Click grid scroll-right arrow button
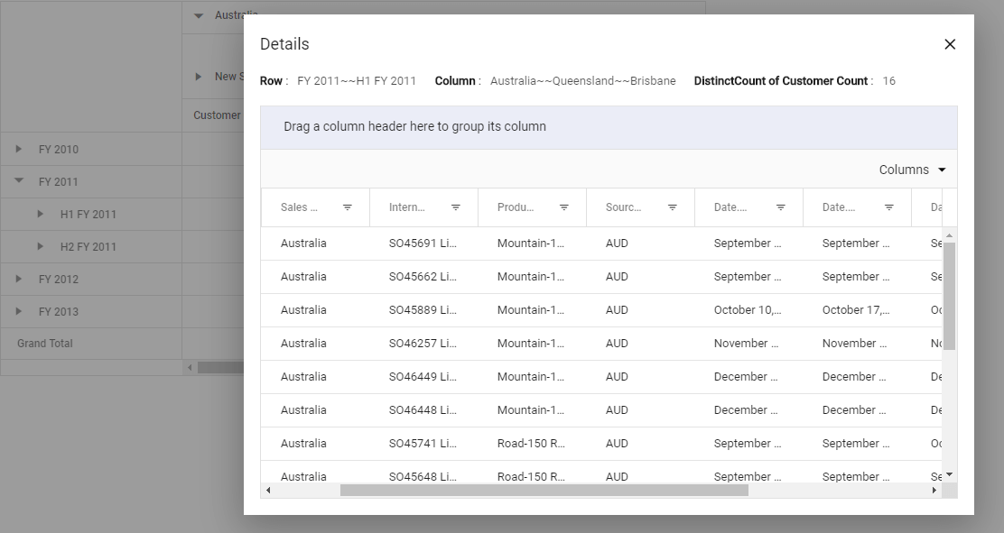This screenshot has width=1004, height=533. (934, 491)
